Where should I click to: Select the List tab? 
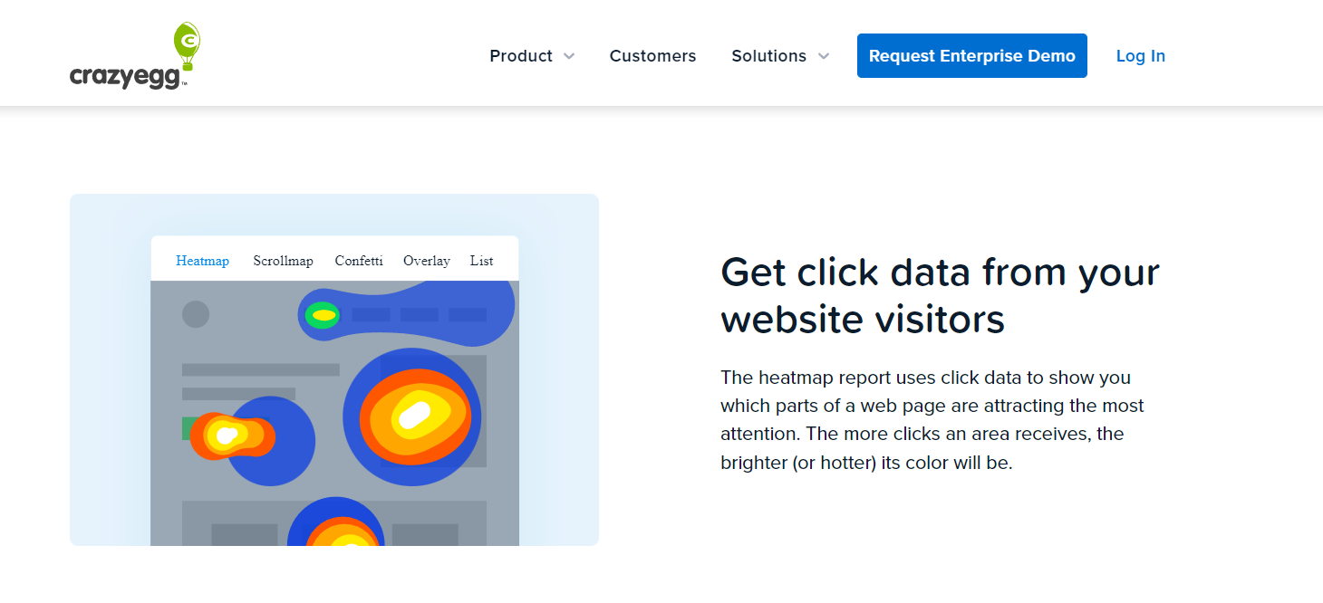pyautogui.click(x=481, y=261)
